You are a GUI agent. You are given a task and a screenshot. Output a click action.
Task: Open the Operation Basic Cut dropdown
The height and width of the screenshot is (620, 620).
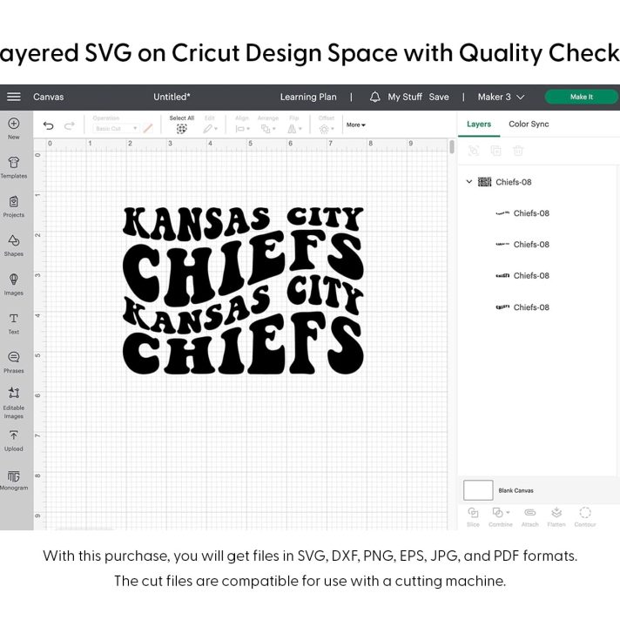click(x=116, y=129)
